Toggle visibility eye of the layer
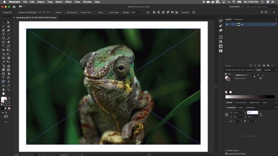The width and height of the screenshot is (278, 156). 227,24
